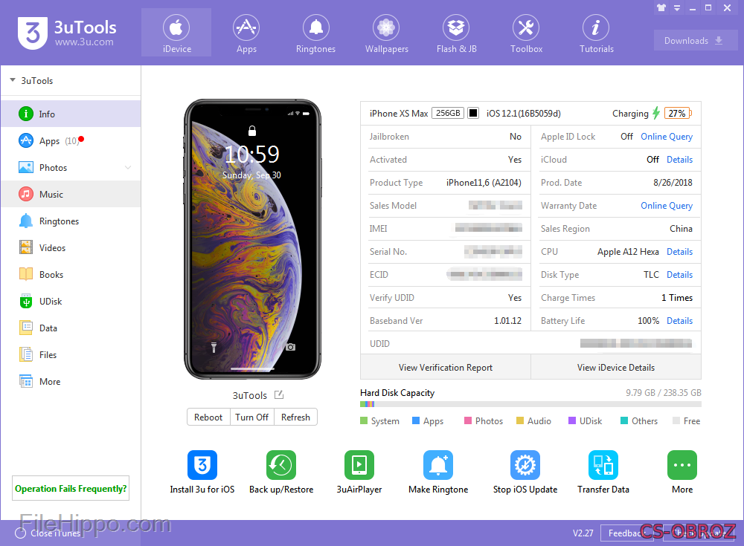Open Apple ID Lock Online Query link

[x=666, y=137]
